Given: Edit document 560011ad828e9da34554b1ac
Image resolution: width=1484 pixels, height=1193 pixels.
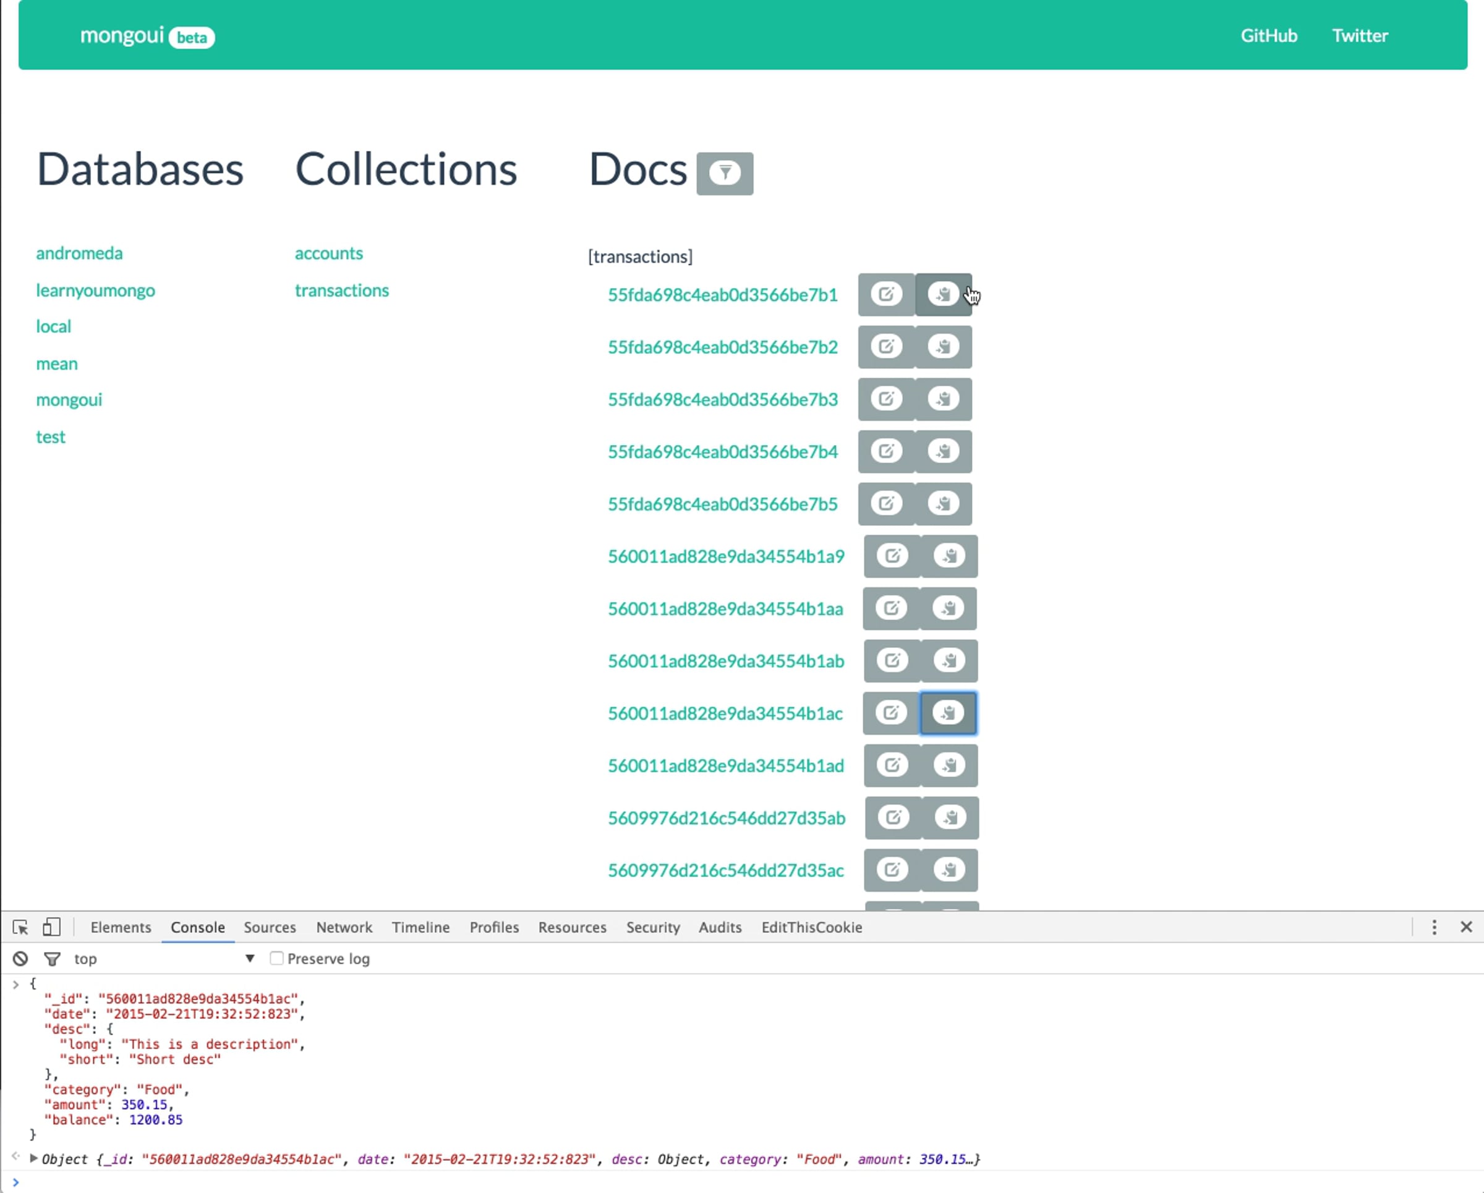Looking at the screenshot, I should [892, 713].
